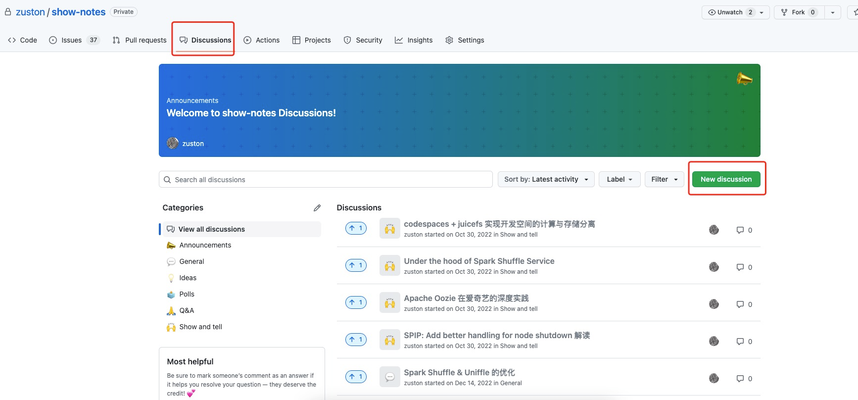Open the Sort by Latest activity dropdown

tap(546, 179)
